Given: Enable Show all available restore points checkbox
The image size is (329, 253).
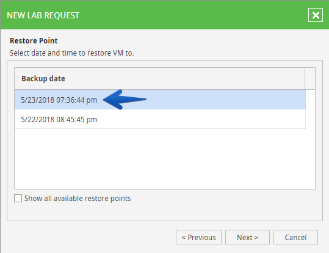Looking at the screenshot, I should tap(18, 198).
